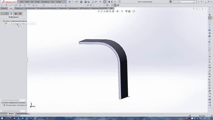Open the Инструменты menu
This screenshot has width=213, height=120.
(x=45, y=2)
